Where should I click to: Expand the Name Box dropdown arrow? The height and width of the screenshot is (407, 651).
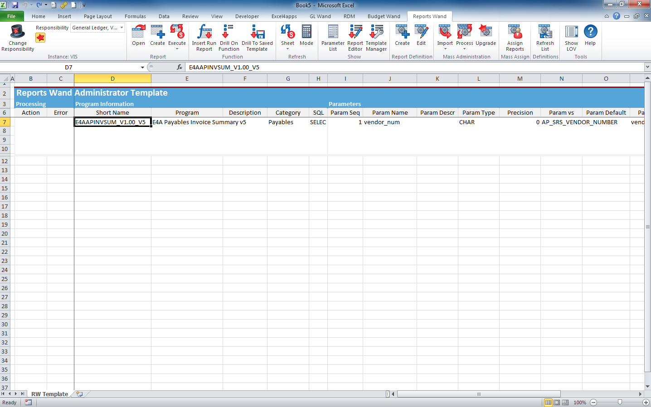[x=142, y=67]
